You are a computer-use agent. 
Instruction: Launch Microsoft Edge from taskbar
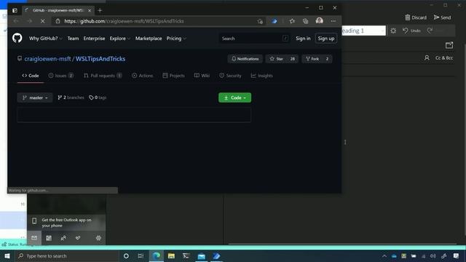tap(157, 255)
